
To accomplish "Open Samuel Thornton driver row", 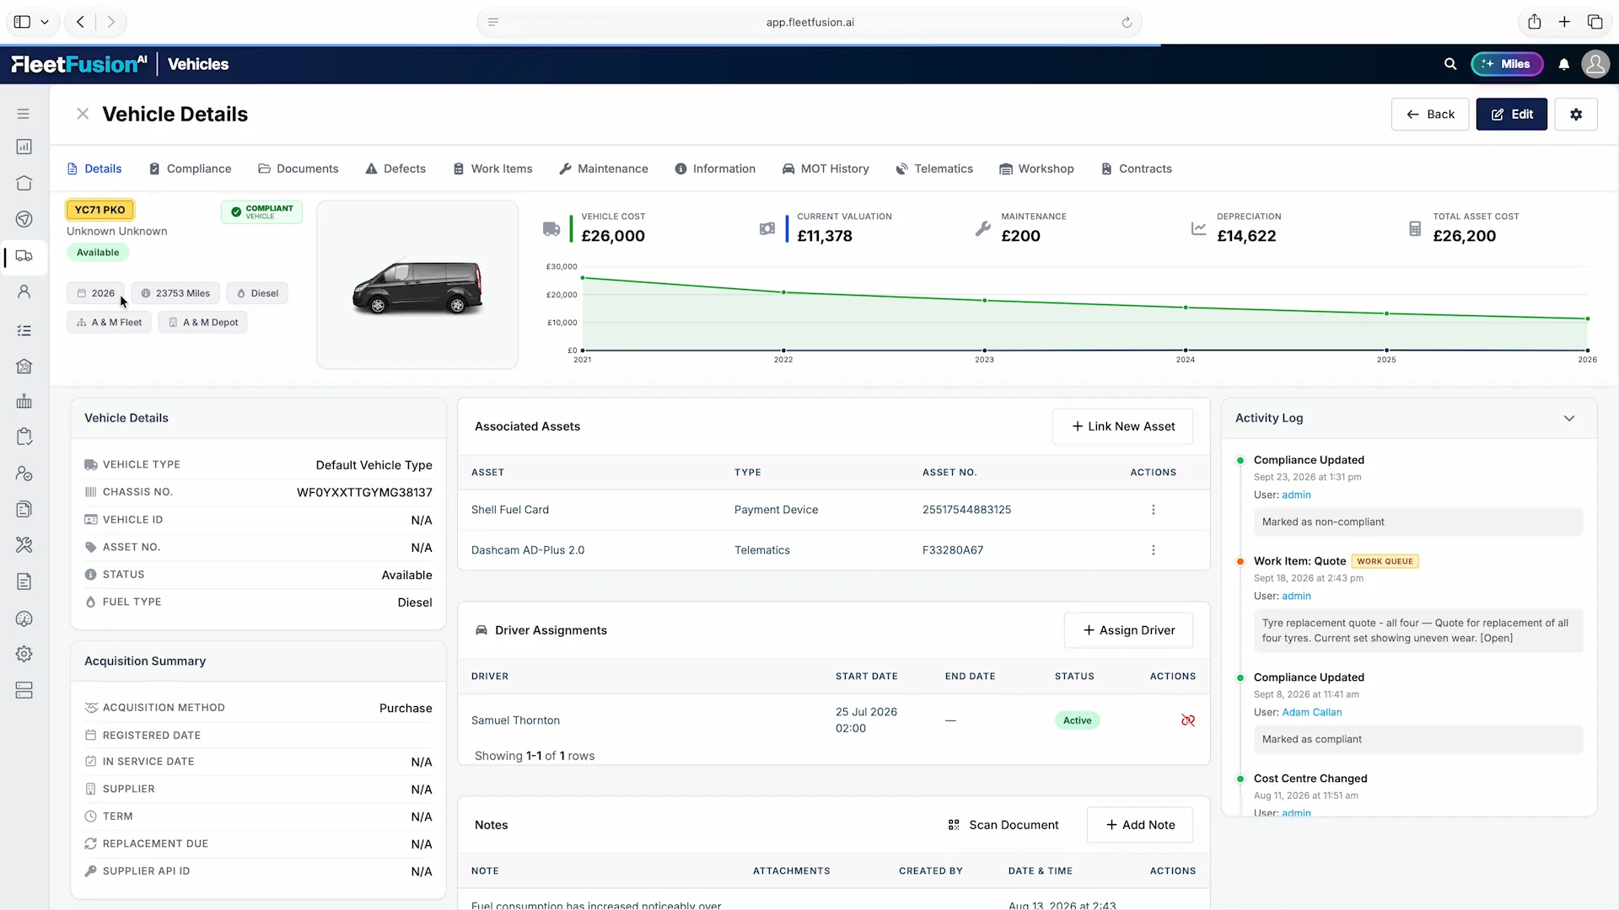I will (833, 720).
